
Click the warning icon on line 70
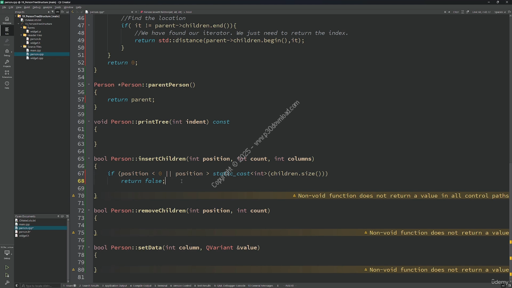pyautogui.click(x=73, y=196)
